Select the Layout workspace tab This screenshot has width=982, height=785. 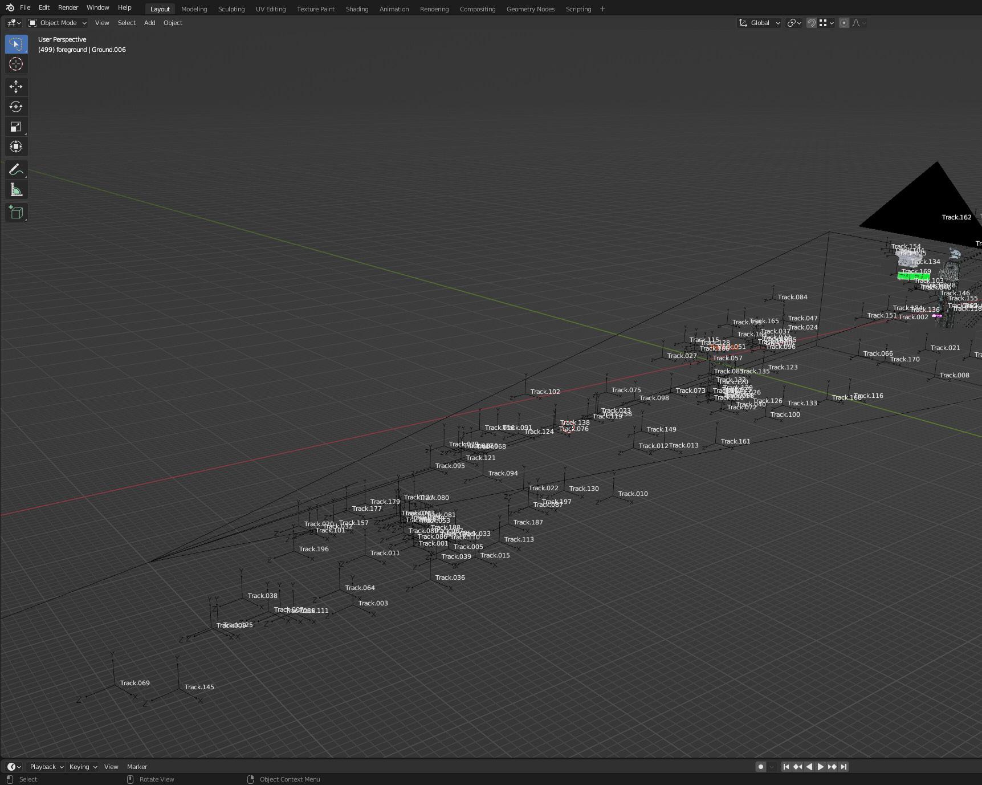coord(160,9)
